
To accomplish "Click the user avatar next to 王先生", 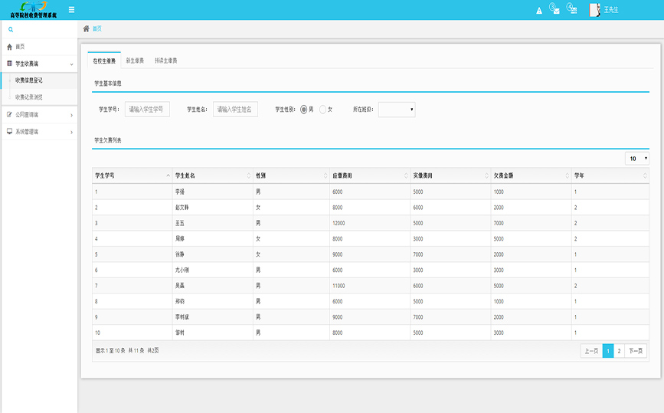I will pos(594,10).
